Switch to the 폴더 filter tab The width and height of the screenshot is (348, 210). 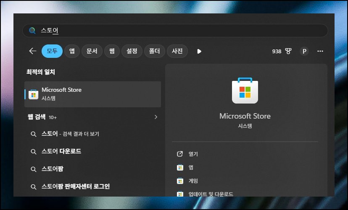click(155, 51)
